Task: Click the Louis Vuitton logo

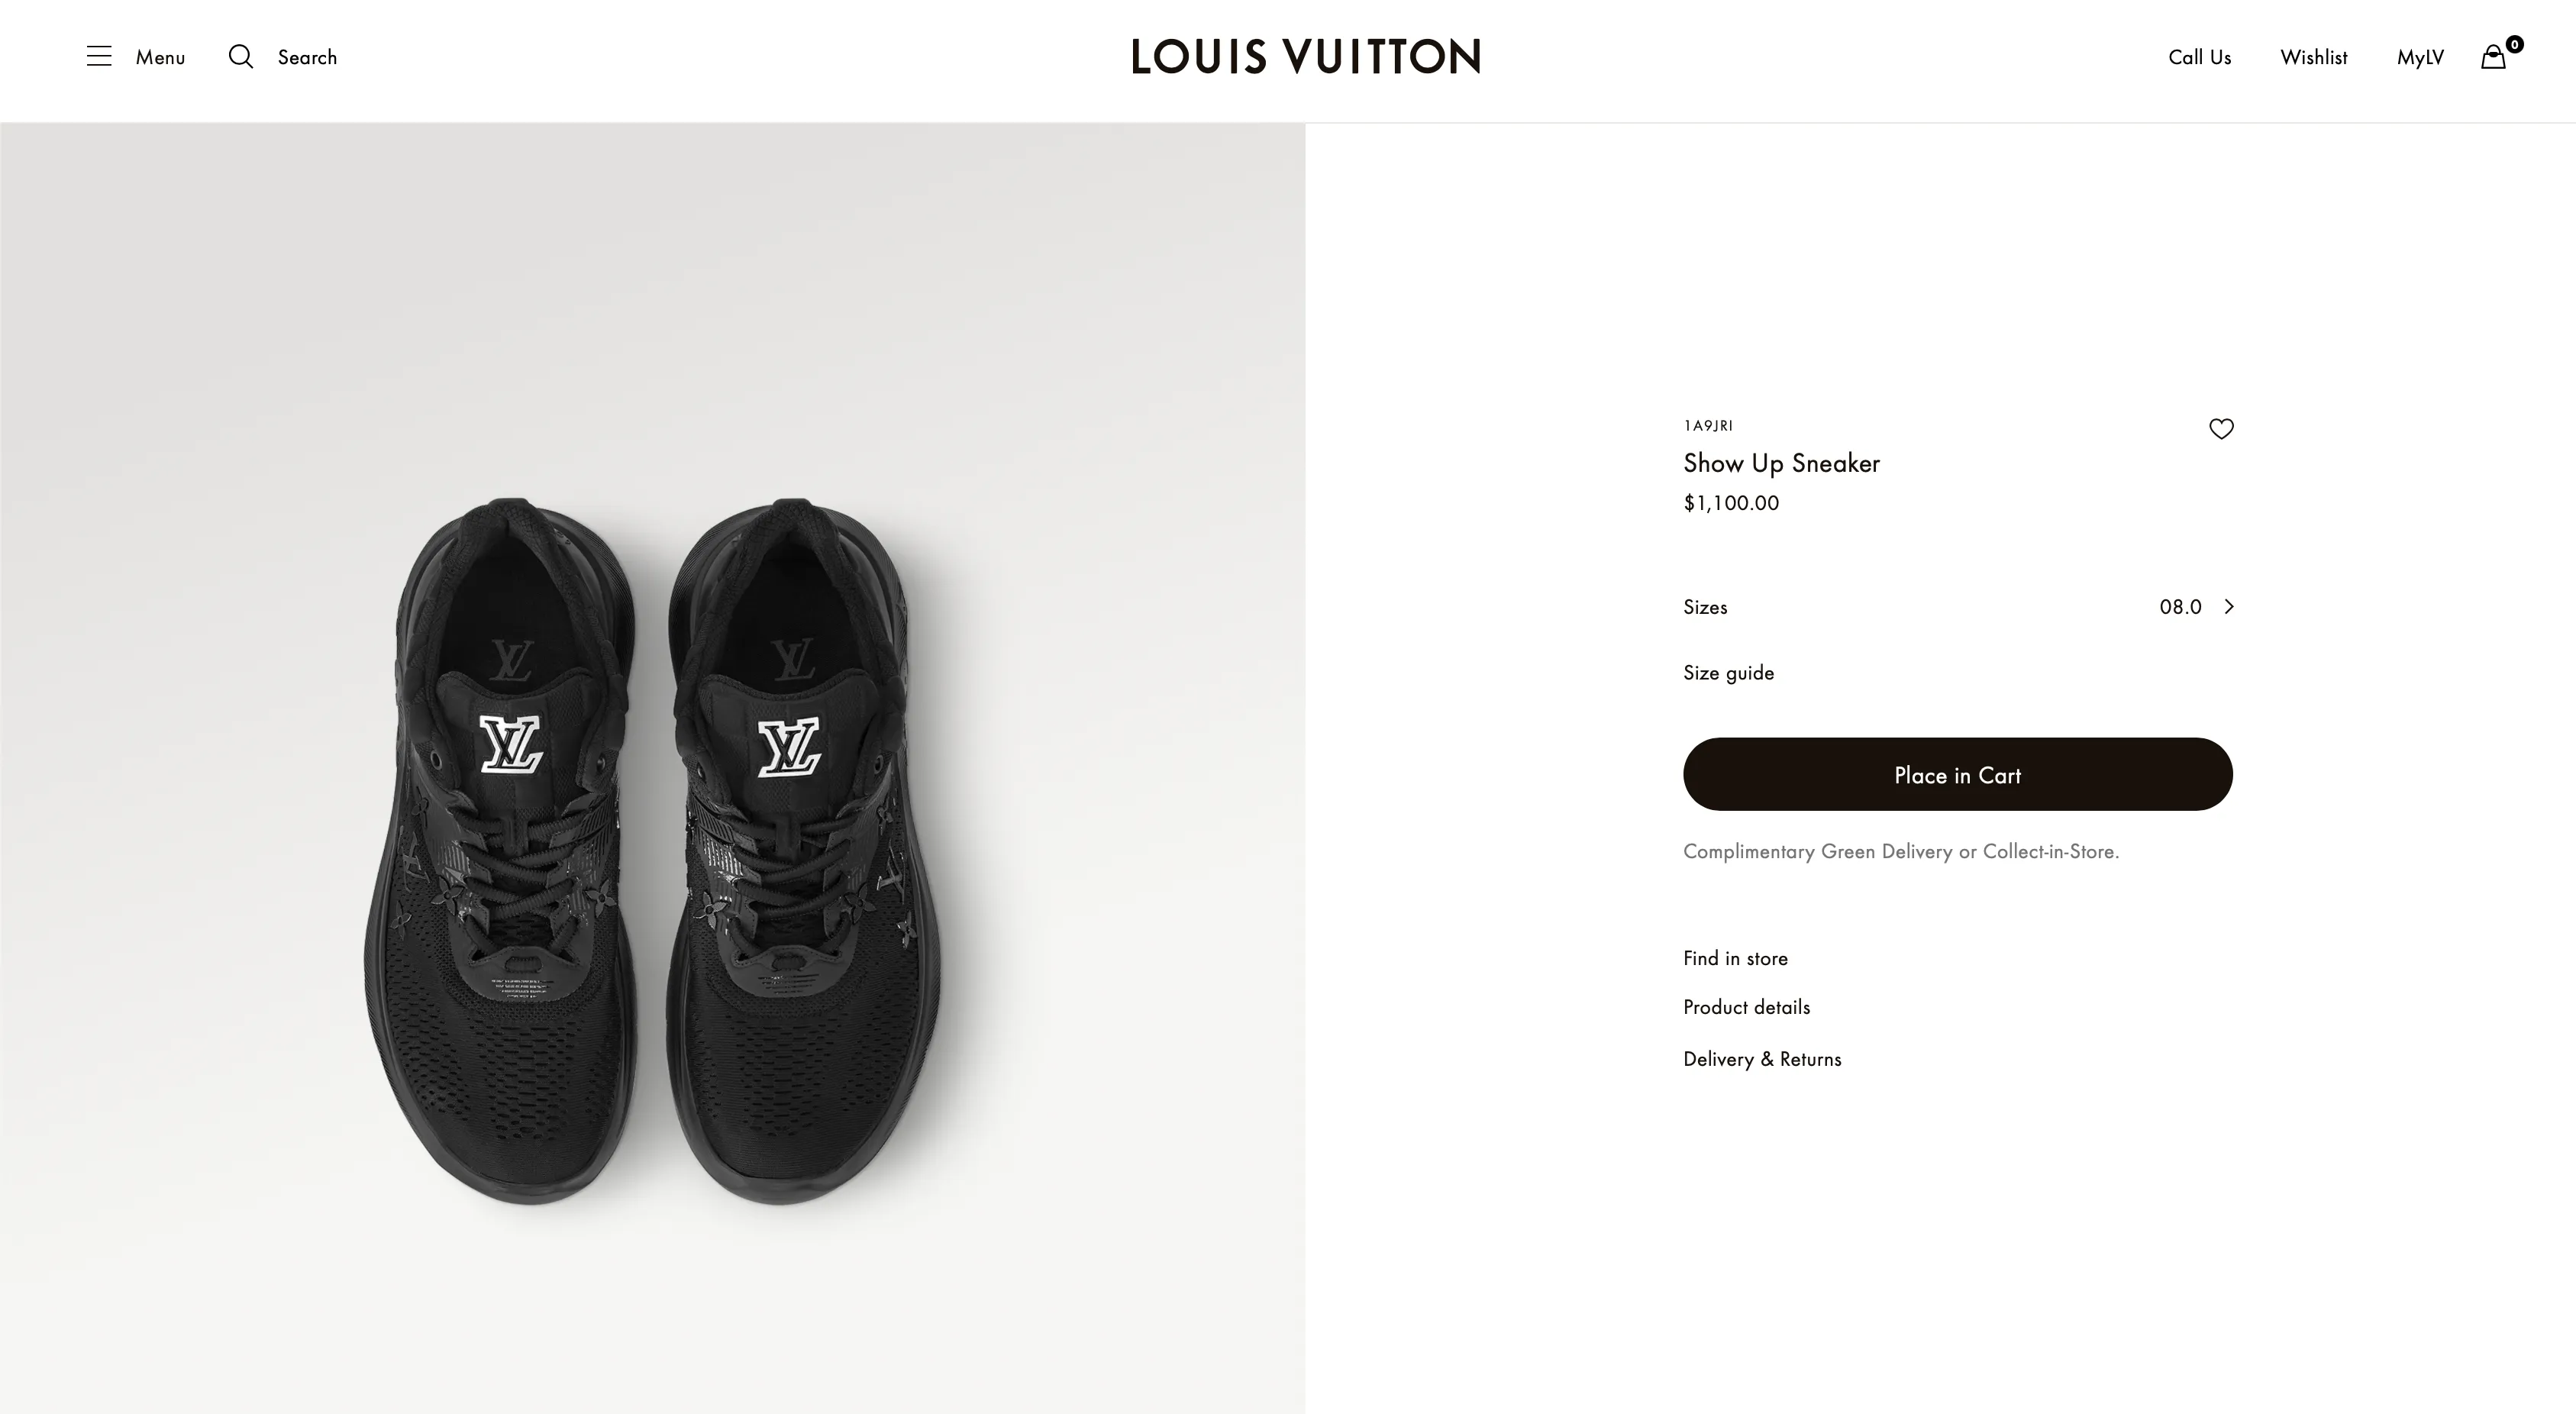Action: pyautogui.click(x=1305, y=57)
